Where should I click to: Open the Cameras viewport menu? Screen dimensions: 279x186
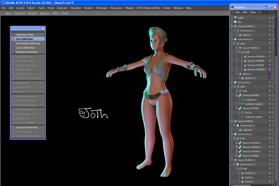coord(20,14)
